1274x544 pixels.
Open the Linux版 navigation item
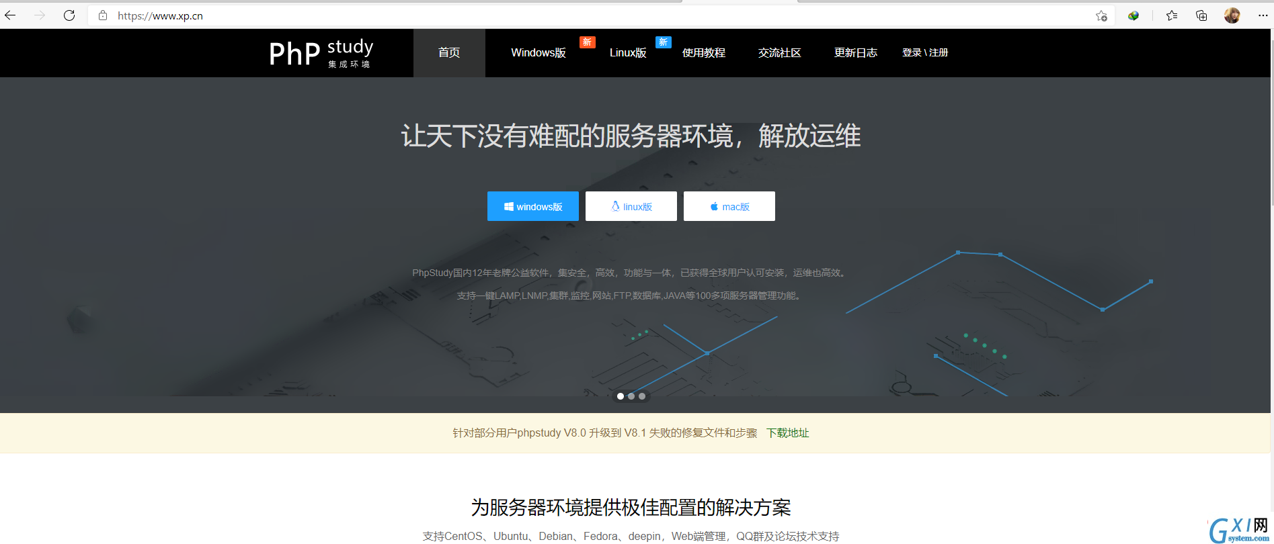[x=628, y=53]
